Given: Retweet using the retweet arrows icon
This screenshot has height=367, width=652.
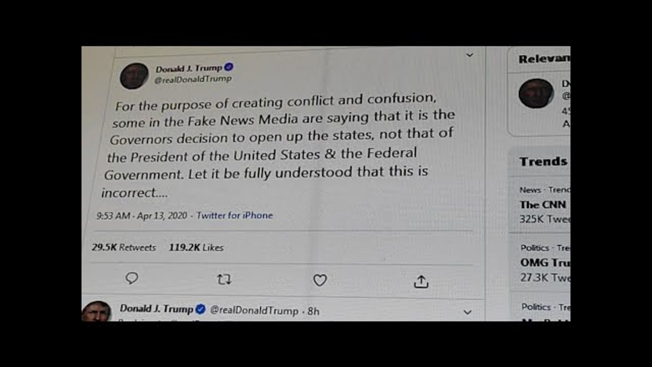Looking at the screenshot, I should (x=224, y=279).
